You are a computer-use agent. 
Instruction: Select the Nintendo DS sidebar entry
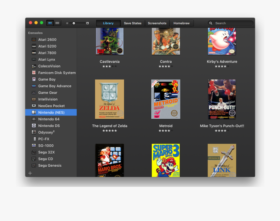coord(49,126)
